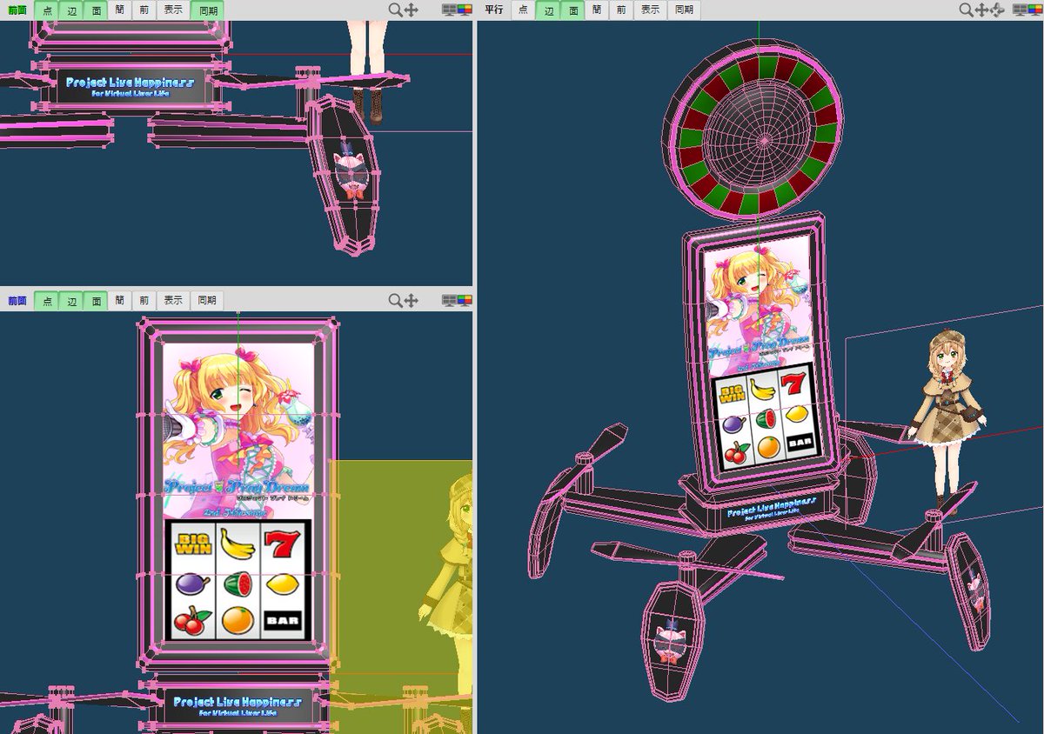Click the Project Live Happiness sign, top-left viewport

click(130, 86)
